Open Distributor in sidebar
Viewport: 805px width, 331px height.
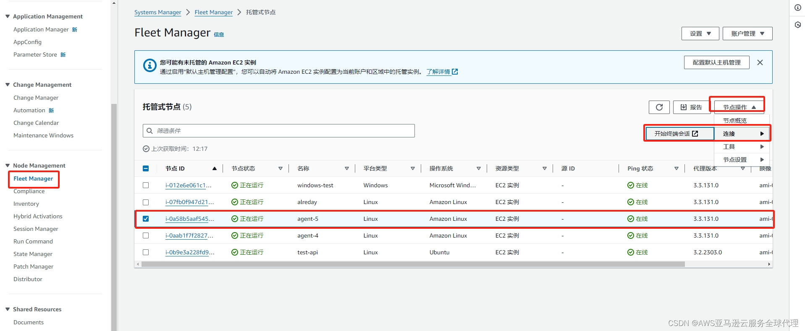[28, 279]
